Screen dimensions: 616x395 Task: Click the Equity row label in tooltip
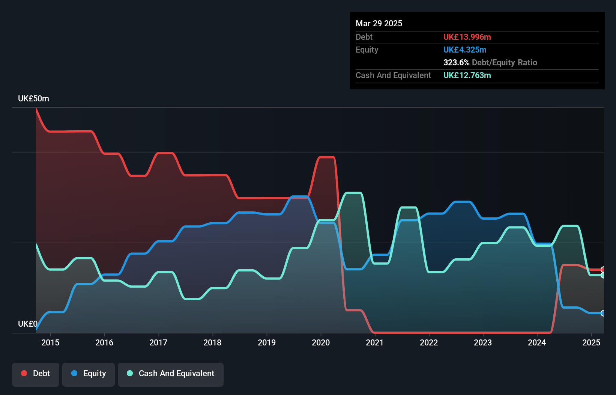coord(367,50)
